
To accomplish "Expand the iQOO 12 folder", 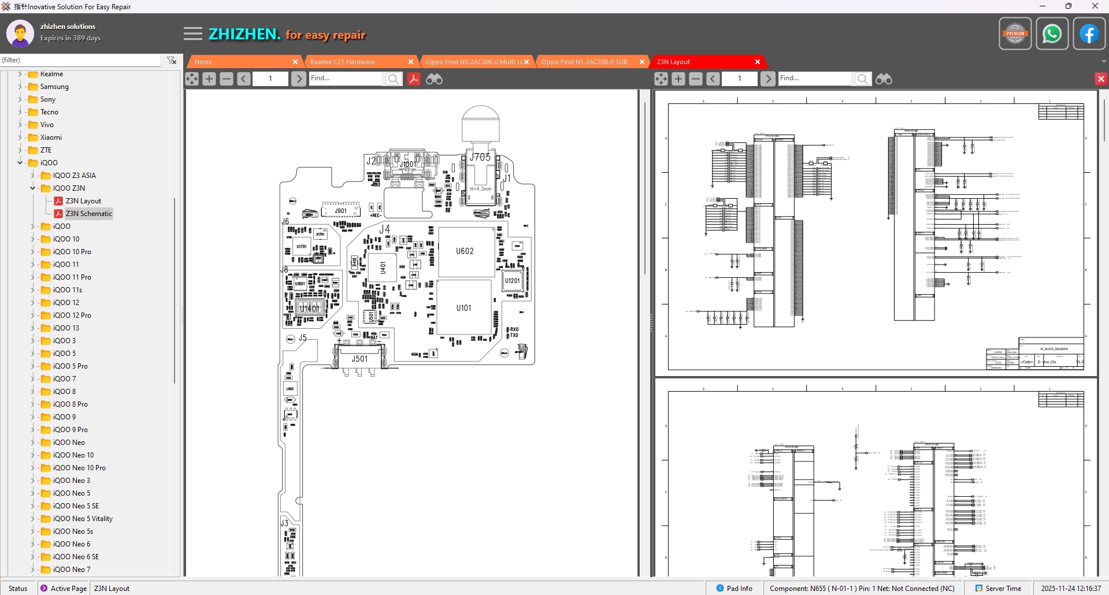I will 33,303.
